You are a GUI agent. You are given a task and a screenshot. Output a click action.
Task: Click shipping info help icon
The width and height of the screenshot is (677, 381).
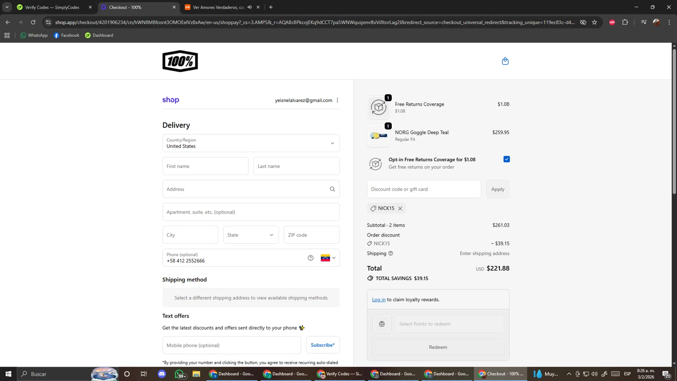391,253
